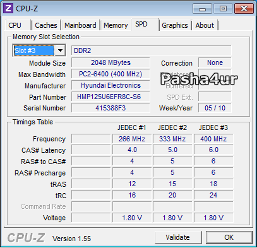Click the JEDEC #1 frequency 266 MHz
Screen dimensions: 257x248
pyautogui.click(x=132, y=139)
